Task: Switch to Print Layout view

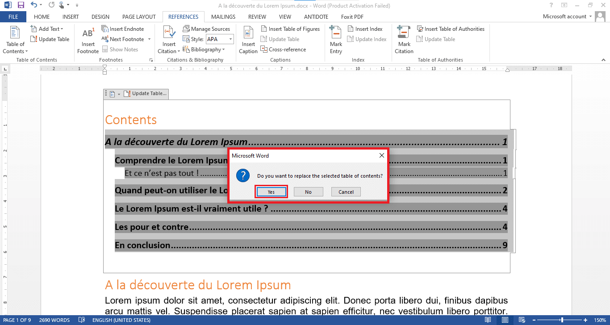Action: click(505, 320)
